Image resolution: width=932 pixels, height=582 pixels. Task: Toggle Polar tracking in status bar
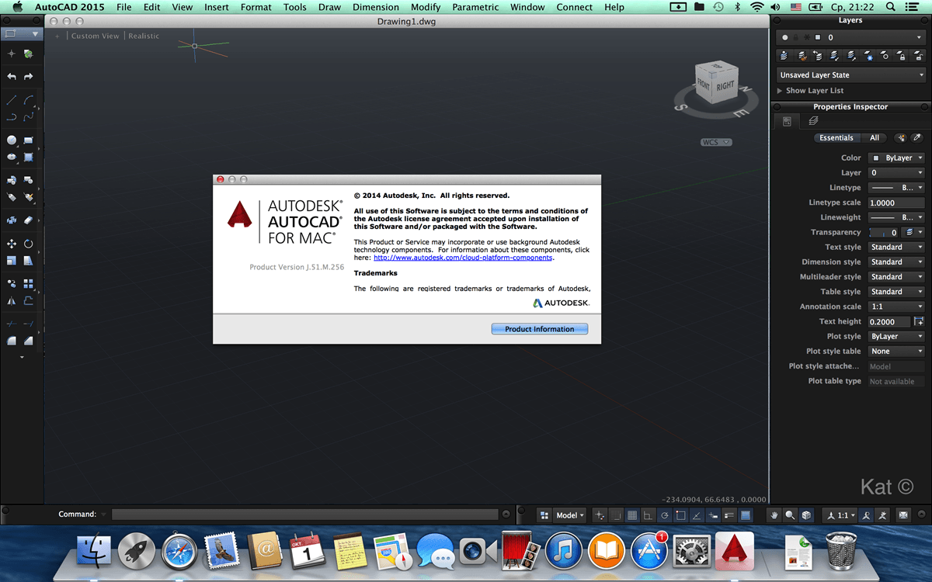(x=665, y=514)
